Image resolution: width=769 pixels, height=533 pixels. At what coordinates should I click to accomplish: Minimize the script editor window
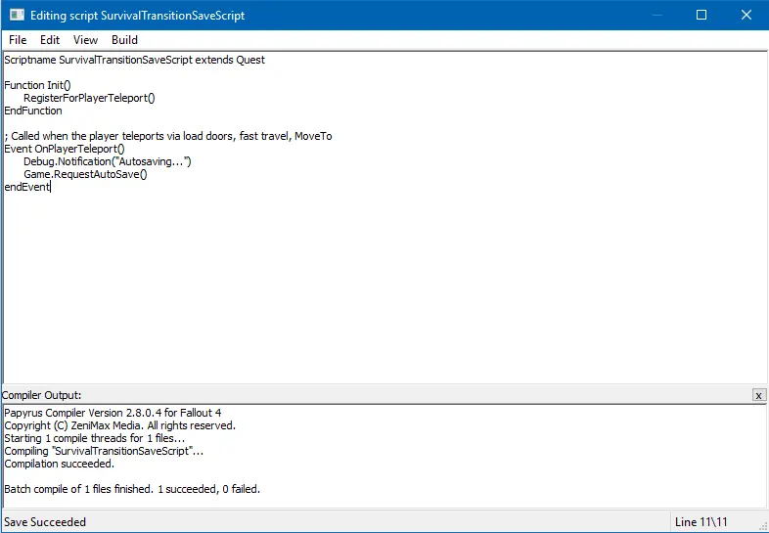pyautogui.click(x=656, y=16)
